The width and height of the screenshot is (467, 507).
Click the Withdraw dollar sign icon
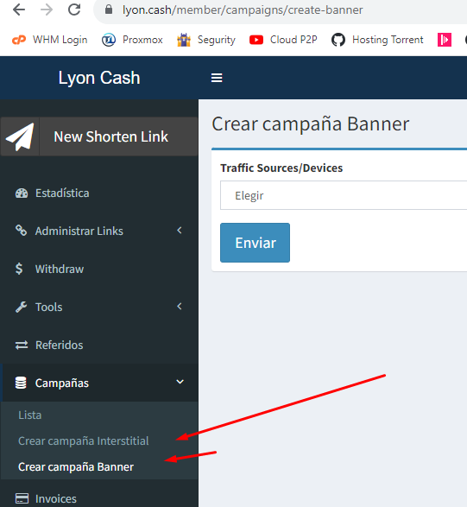pos(19,269)
